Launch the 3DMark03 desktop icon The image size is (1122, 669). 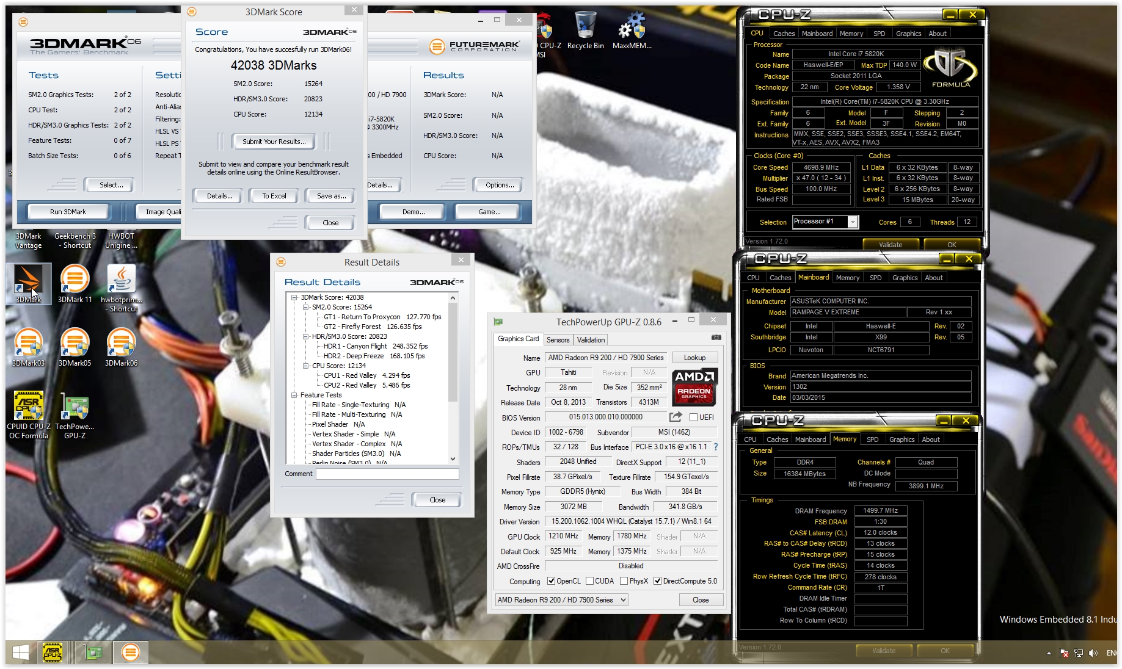click(29, 347)
